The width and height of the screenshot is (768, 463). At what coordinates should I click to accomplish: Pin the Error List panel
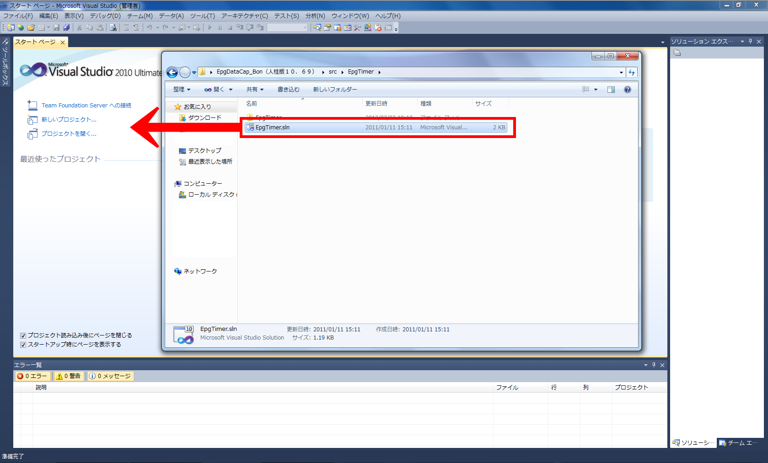click(x=654, y=365)
